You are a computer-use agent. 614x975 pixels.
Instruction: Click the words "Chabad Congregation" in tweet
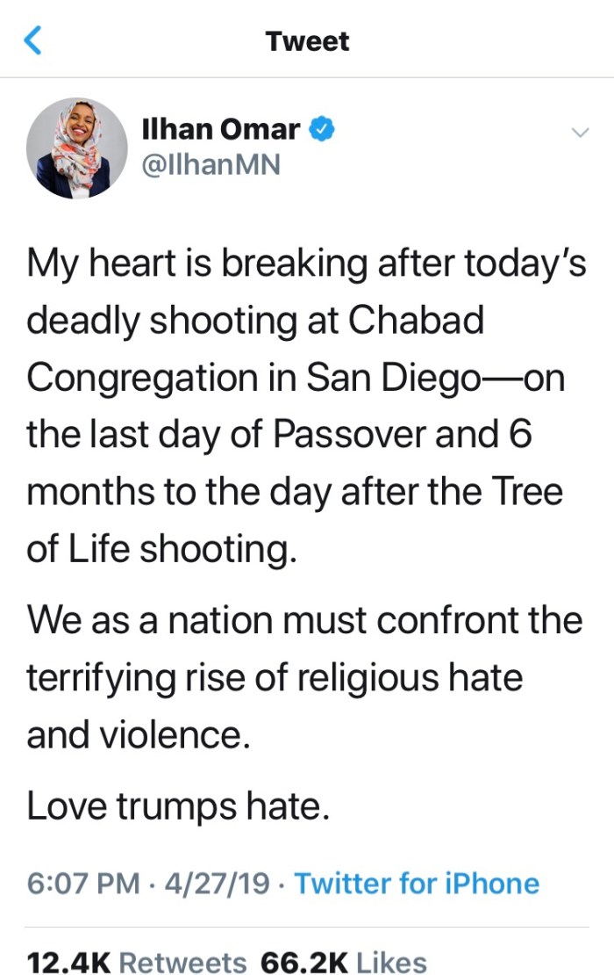pyautogui.click(x=416, y=321)
